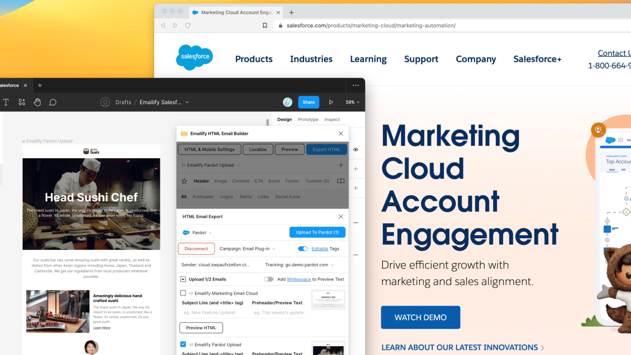Screen dimensions: 631x355
Task: Select the CTA category tab in Emailify
Action: click(259, 181)
